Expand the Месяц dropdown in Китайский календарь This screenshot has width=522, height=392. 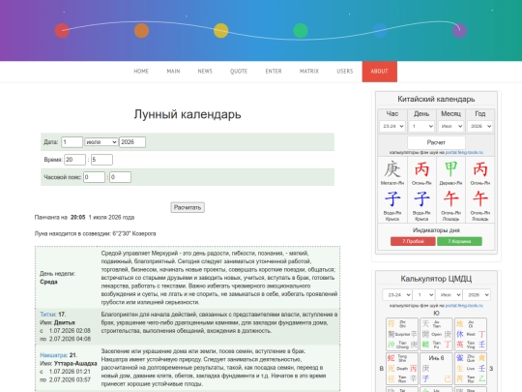click(x=450, y=126)
